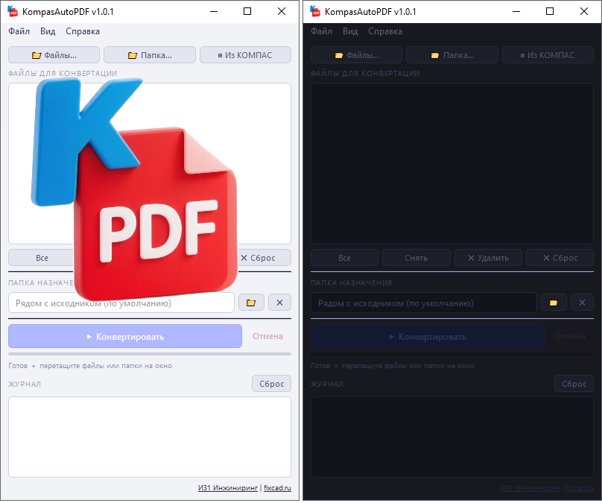Click progress bar in light window

(150, 354)
